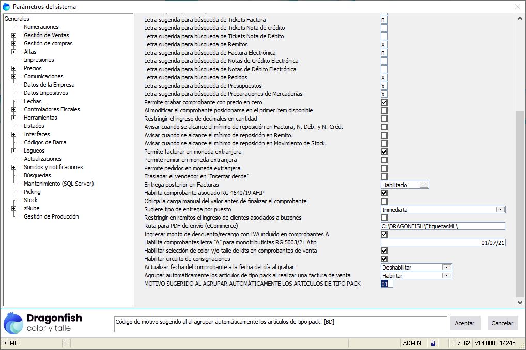526x350 pixels.
Task: Click the lock icon in status bar
Action: pos(433,343)
